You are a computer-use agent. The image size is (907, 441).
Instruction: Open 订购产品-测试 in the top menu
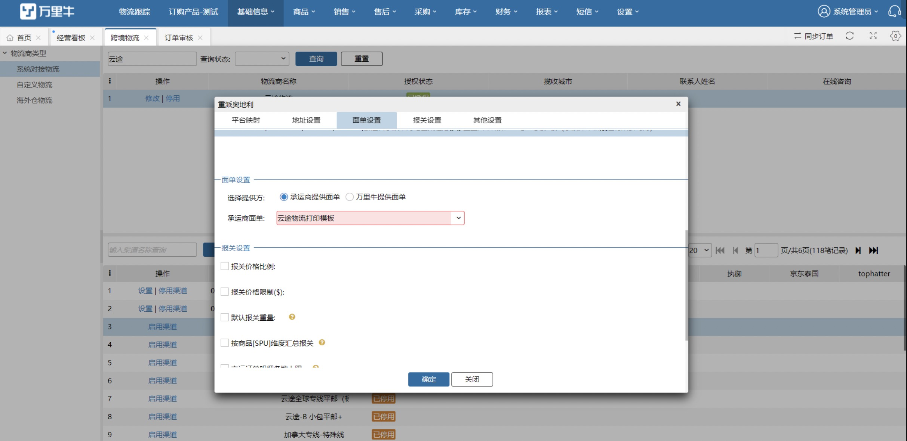(x=193, y=12)
